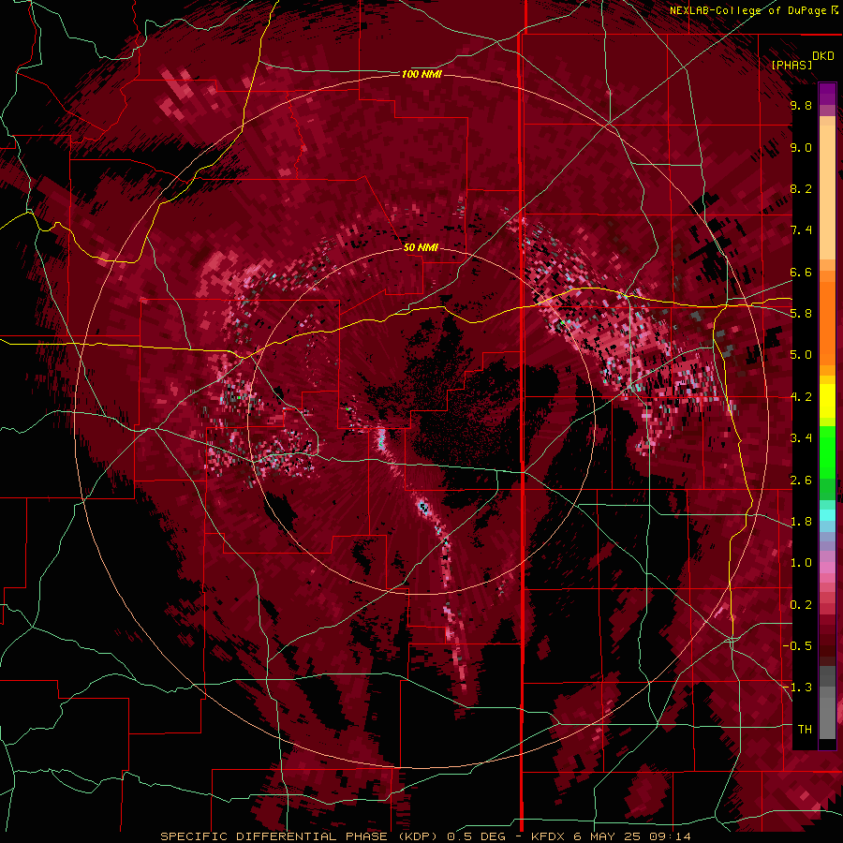Viewport: 843px width, 843px height.
Task: Click the KFDX 6 MAY 25 09:14 timestamp
Action: (x=612, y=836)
